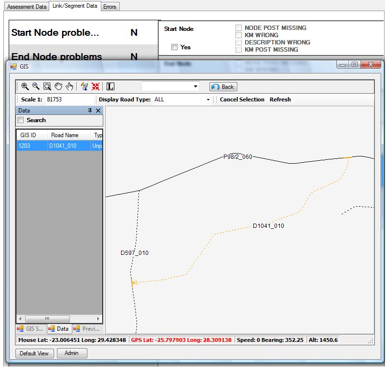Image resolution: width=386 pixels, height=367 pixels.
Task: Click the Default View button
Action: coord(34,353)
